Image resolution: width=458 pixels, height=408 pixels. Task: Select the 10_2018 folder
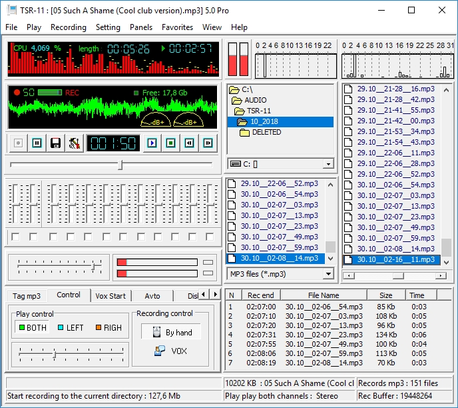280,122
